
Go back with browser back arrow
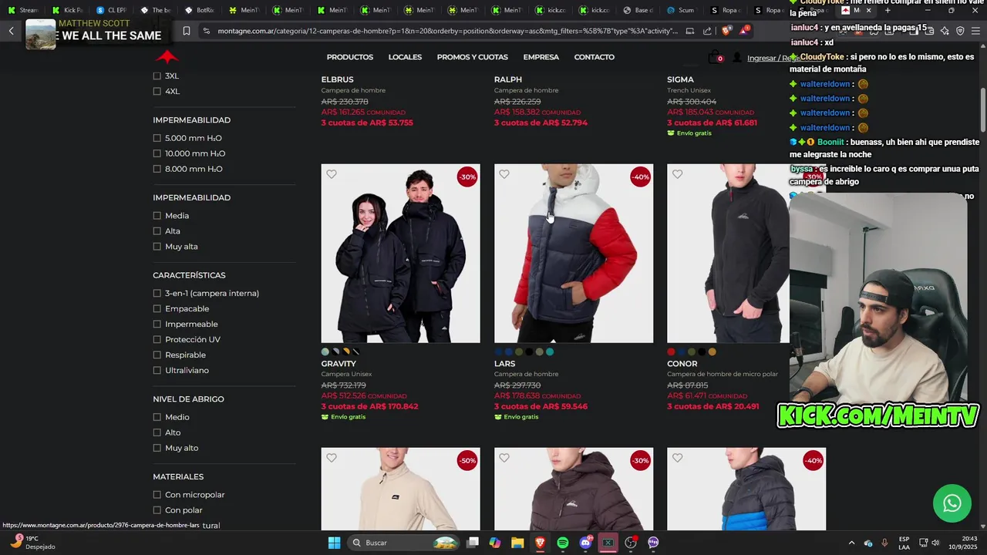11,31
